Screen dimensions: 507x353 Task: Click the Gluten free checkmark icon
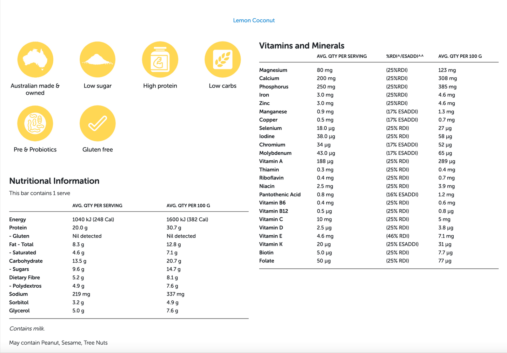pos(98,123)
